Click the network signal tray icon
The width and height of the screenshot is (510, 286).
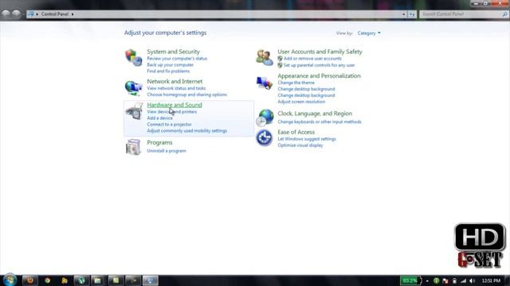[x=463, y=280]
